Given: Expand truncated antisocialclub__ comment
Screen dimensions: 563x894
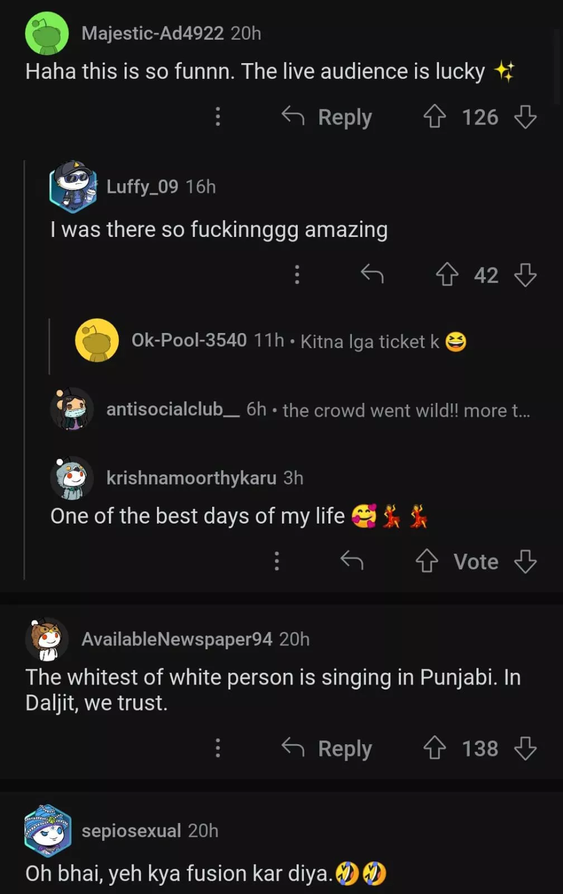Looking at the screenshot, I should click(405, 411).
